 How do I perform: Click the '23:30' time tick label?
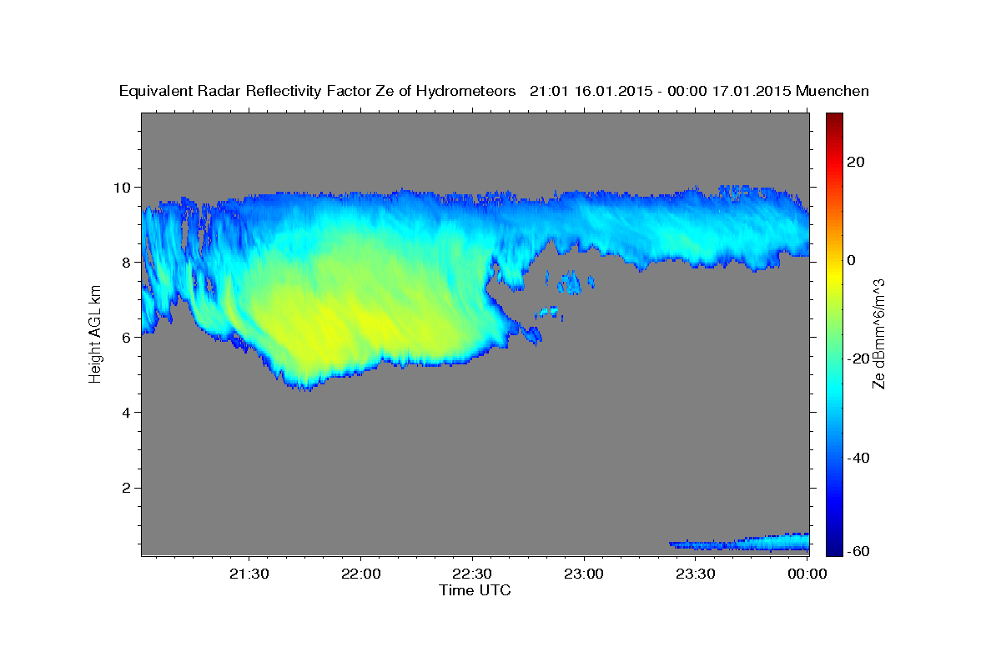coord(696,574)
